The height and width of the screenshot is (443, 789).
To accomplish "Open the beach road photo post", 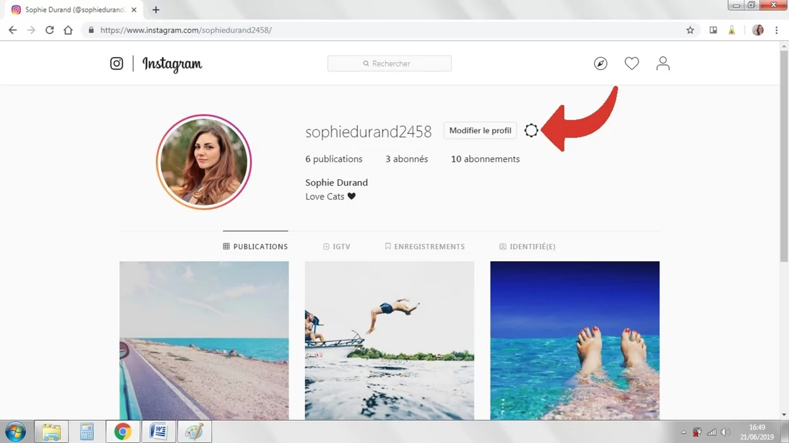I will coord(204,341).
